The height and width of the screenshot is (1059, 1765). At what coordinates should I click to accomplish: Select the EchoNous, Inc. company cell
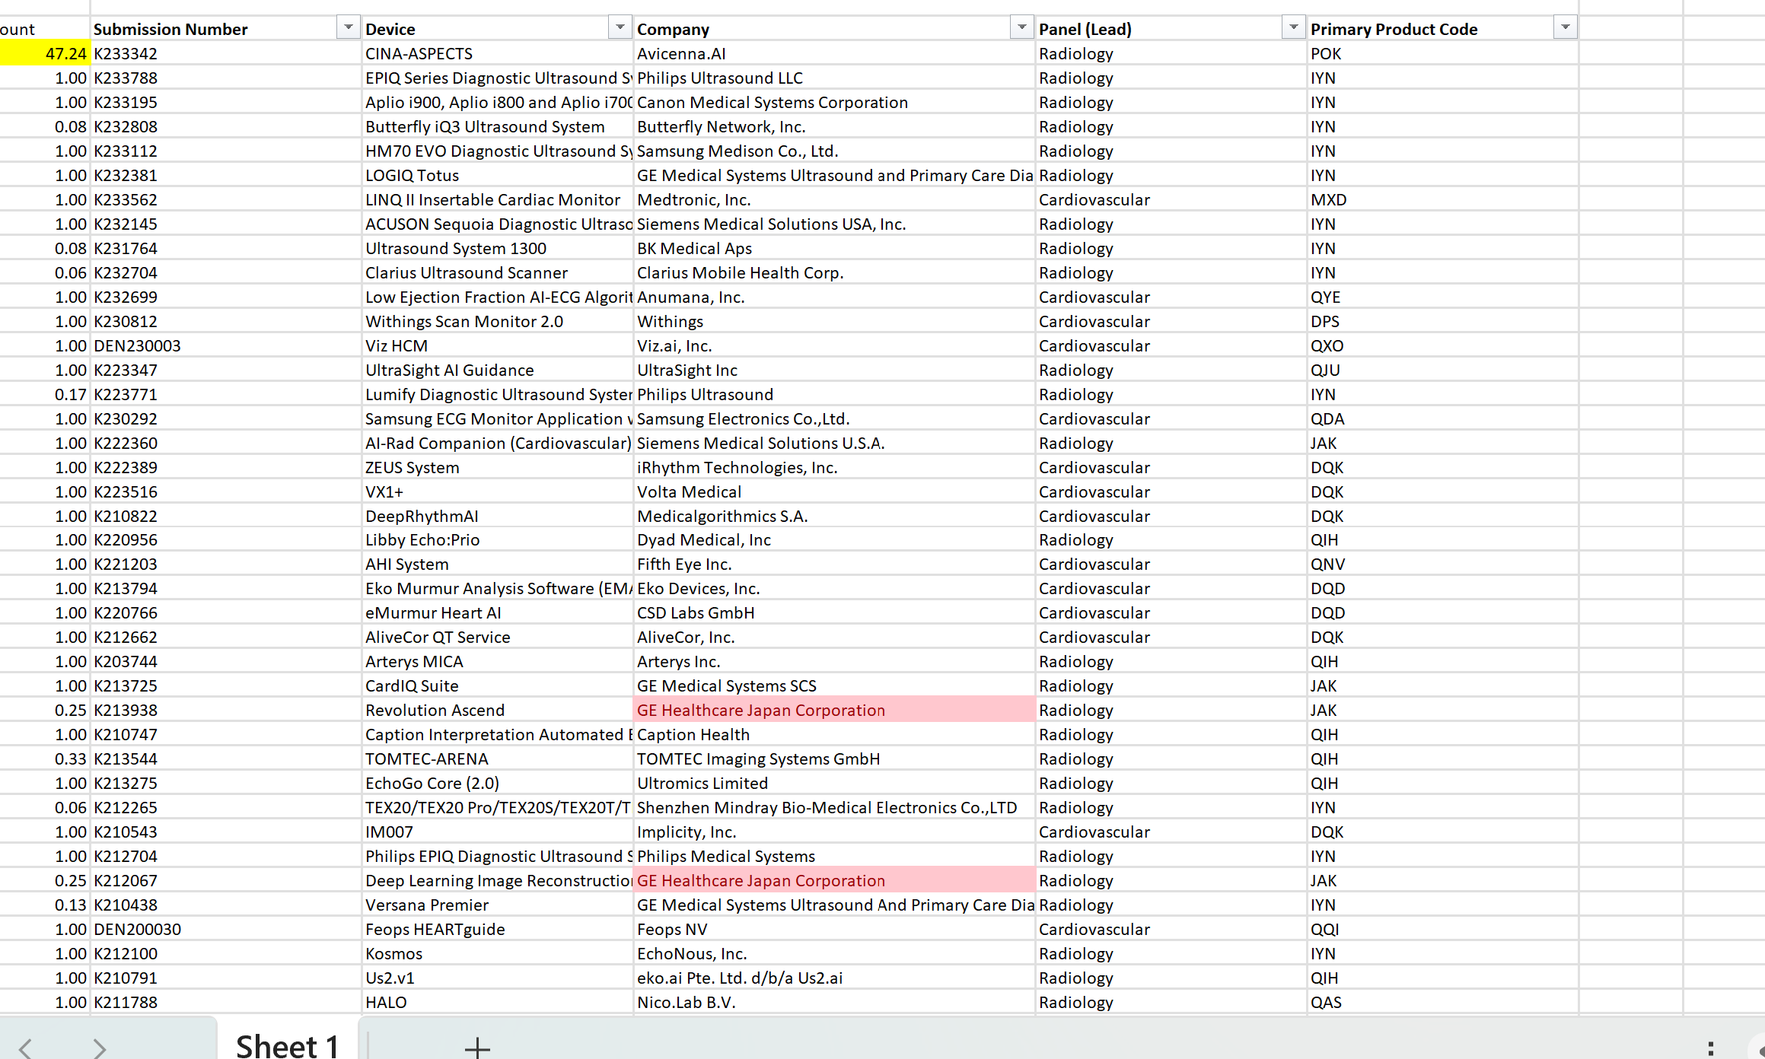834,953
